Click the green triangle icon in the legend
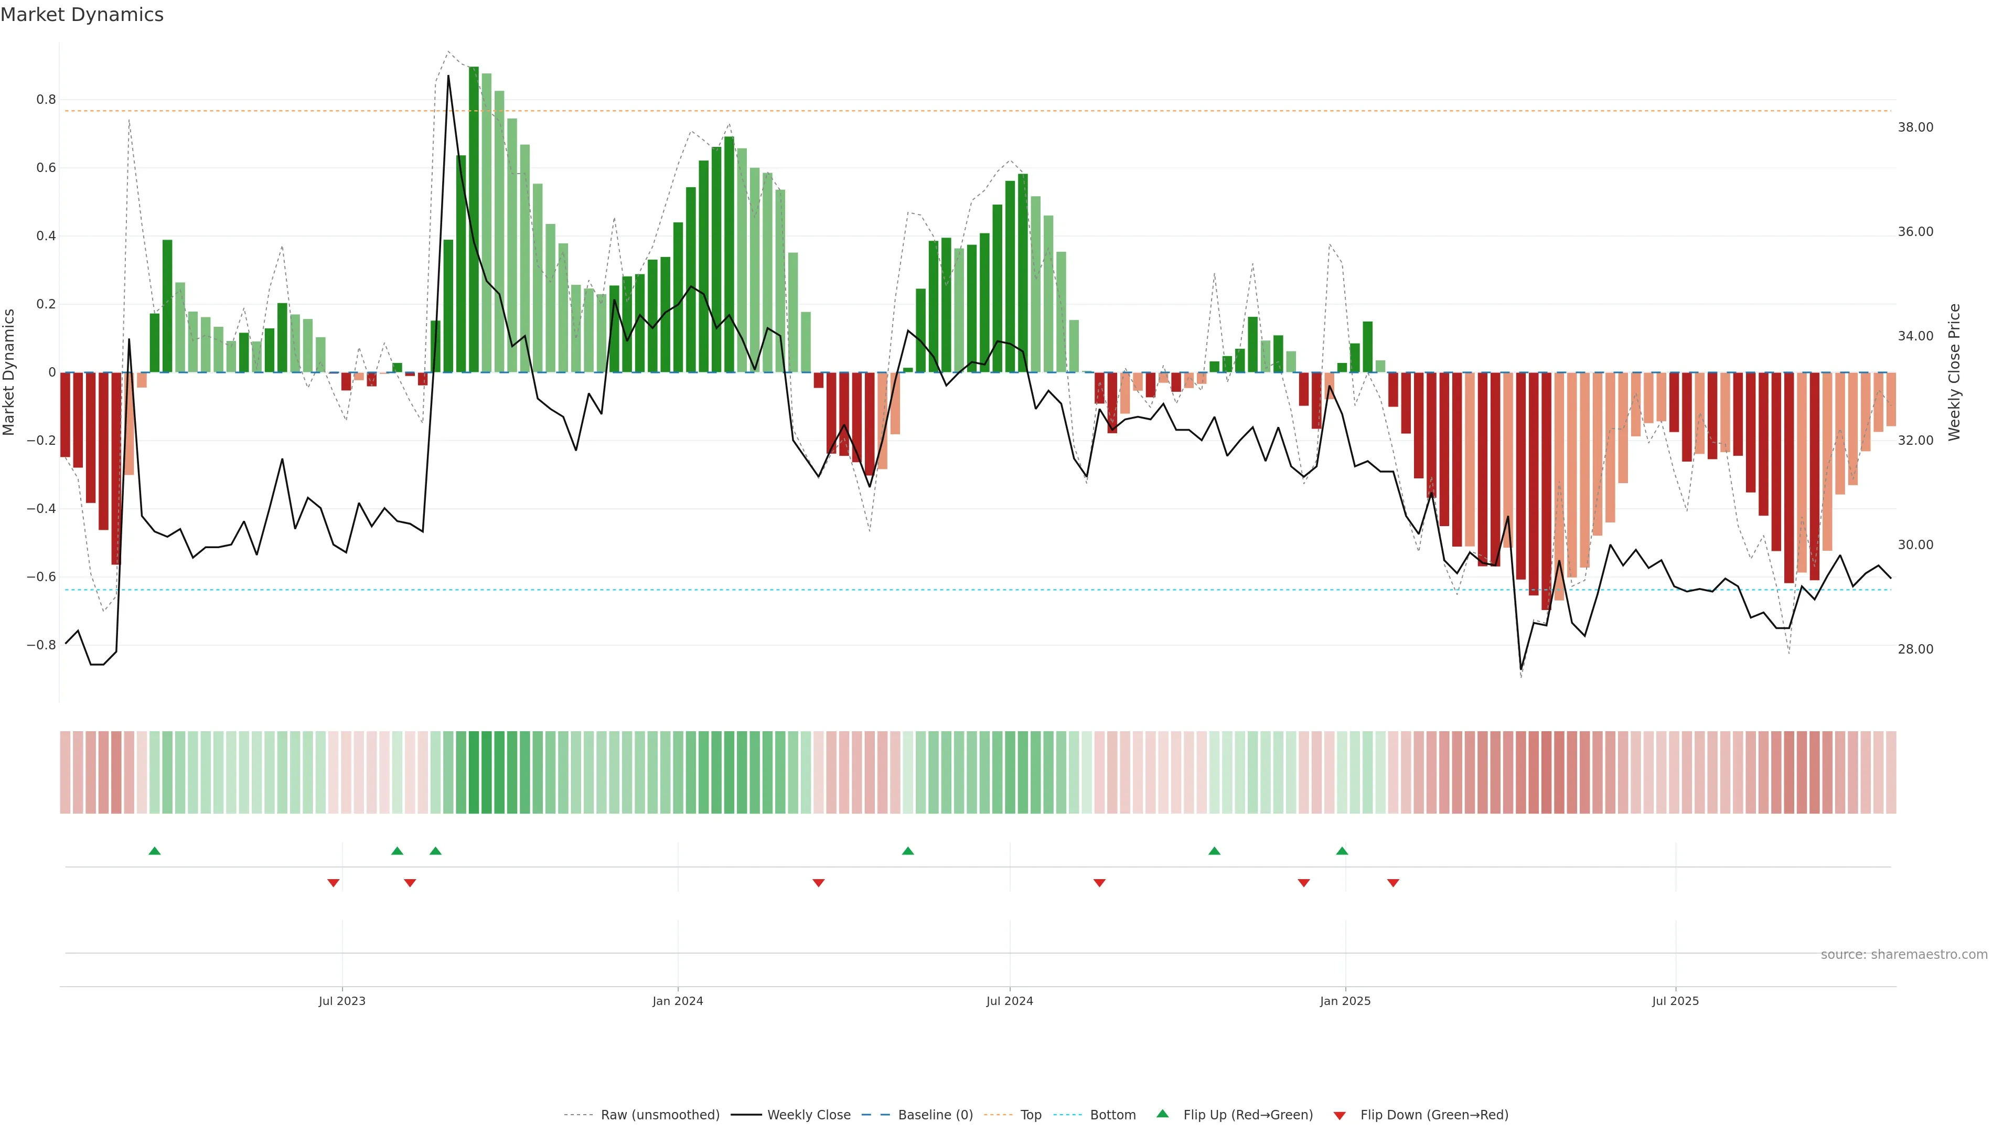This screenshot has width=2014, height=1133. [1163, 1114]
